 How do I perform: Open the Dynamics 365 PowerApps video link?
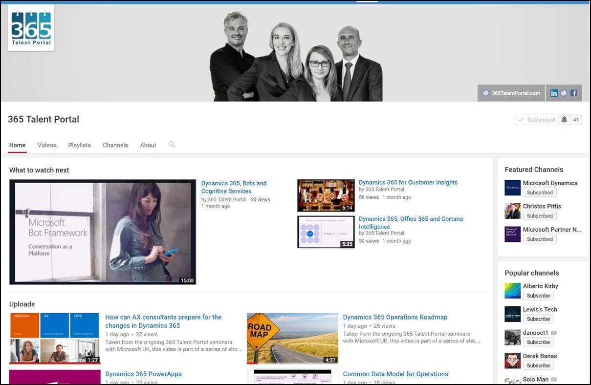(143, 374)
